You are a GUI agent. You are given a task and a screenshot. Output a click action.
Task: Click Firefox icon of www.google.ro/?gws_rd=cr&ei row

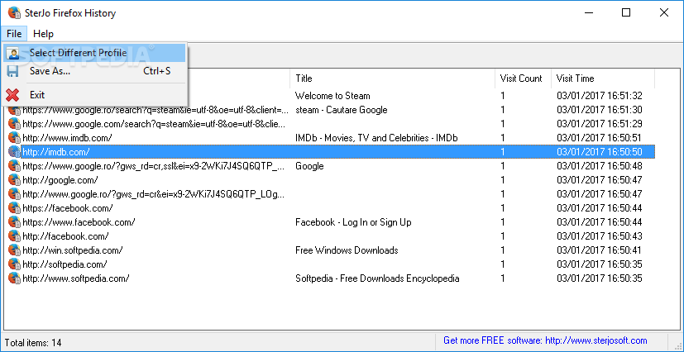click(x=14, y=194)
